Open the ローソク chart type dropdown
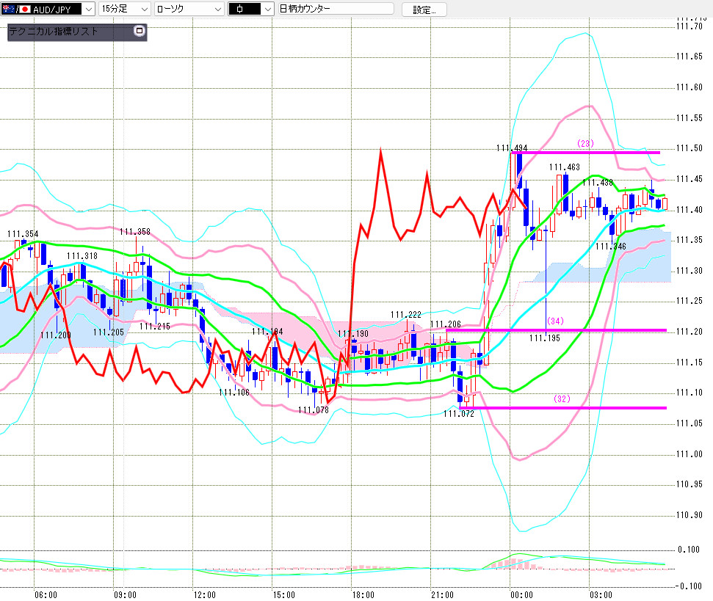Screen dimensions: 713x601 189,9
